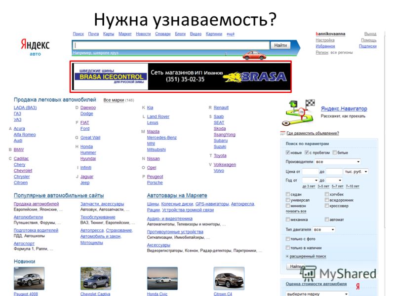
Task: Open the Где разместить объявление? link
Action: coord(313,133)
